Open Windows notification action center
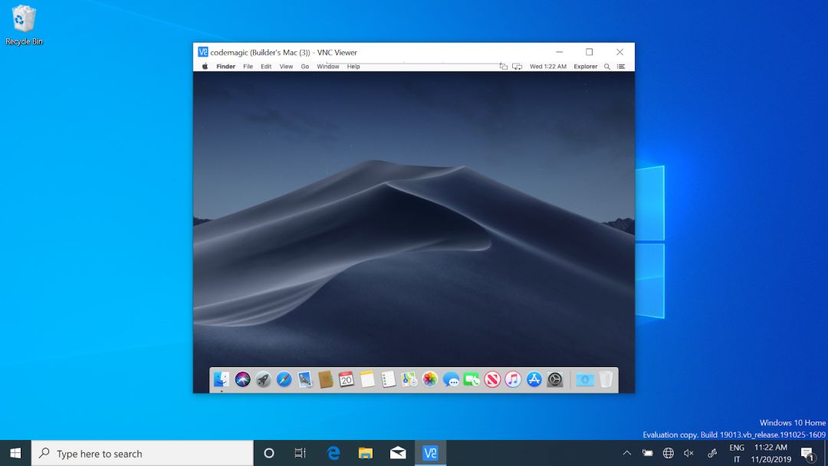 807,453
